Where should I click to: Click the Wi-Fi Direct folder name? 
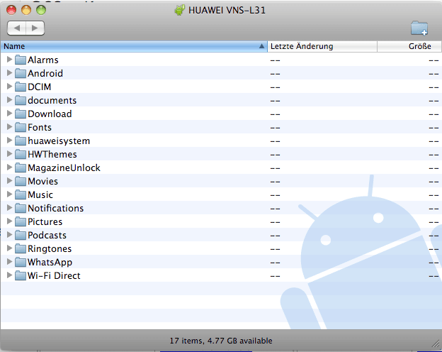point(54,275)
